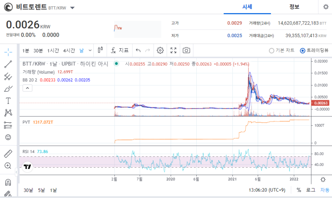Click the green market status dot

pos(116,64)
